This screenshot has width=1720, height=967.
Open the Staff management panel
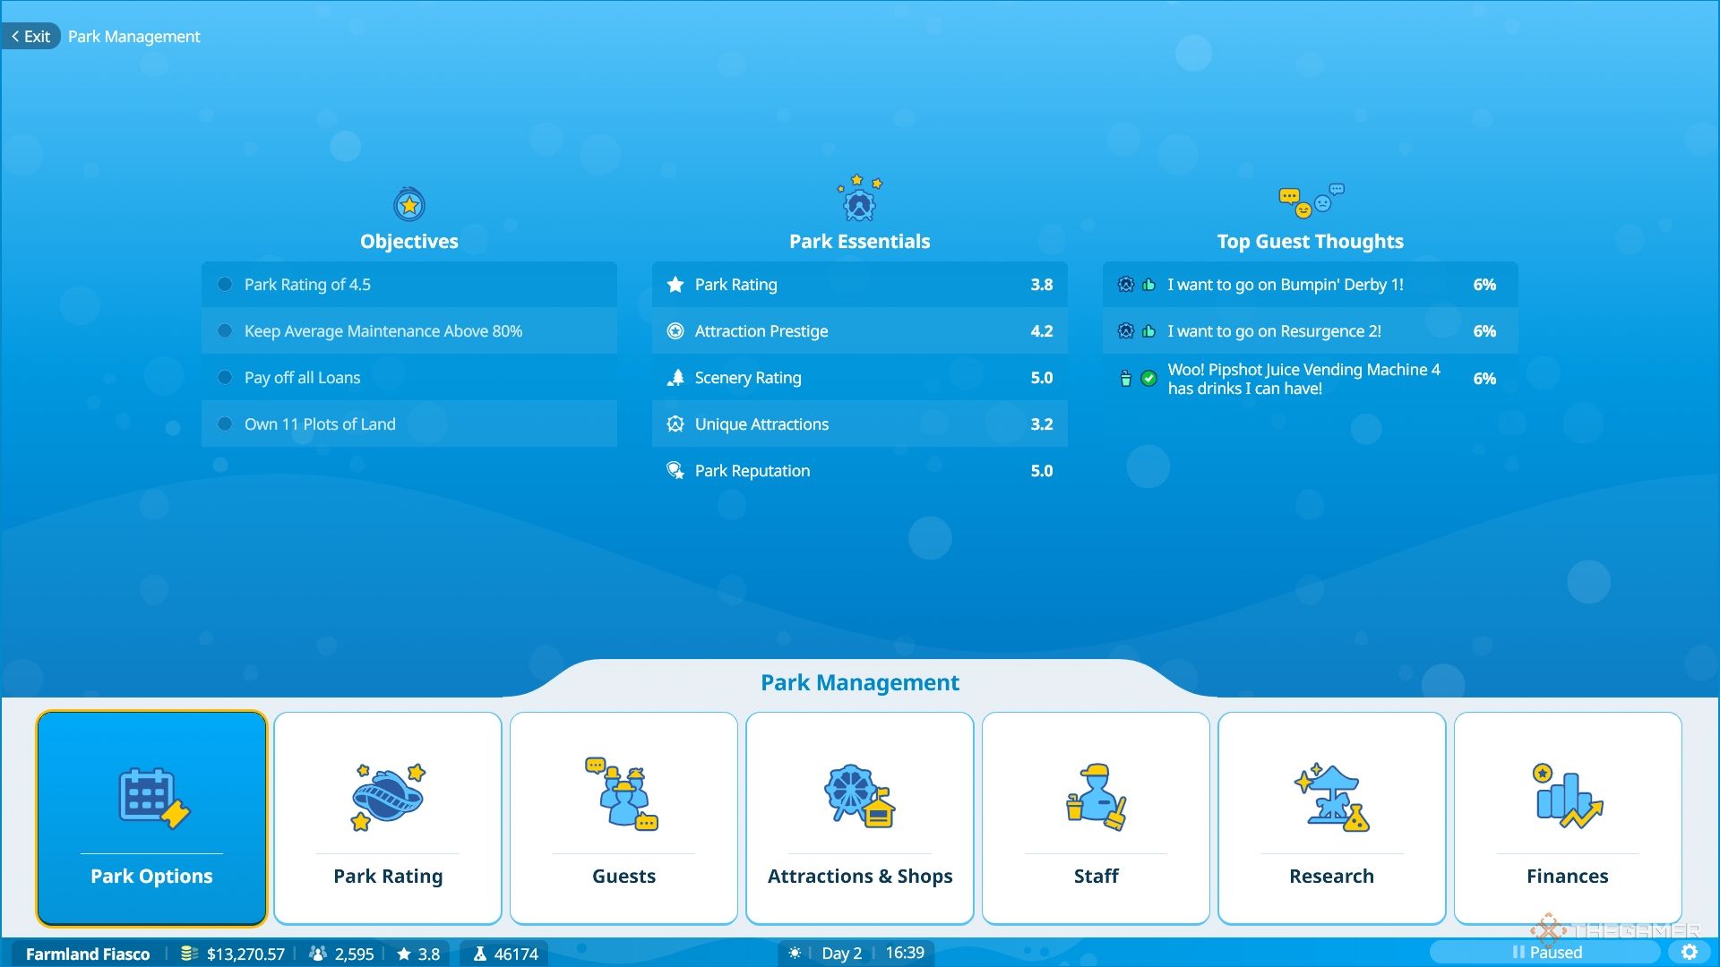point(1095,818)
